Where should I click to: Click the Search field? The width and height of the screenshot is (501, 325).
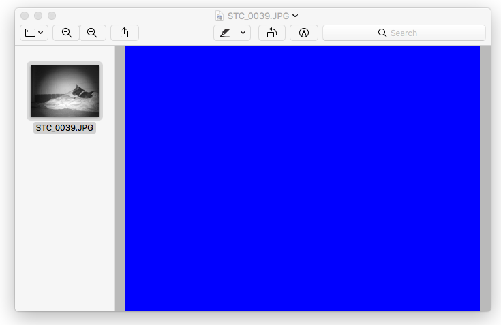404,33
